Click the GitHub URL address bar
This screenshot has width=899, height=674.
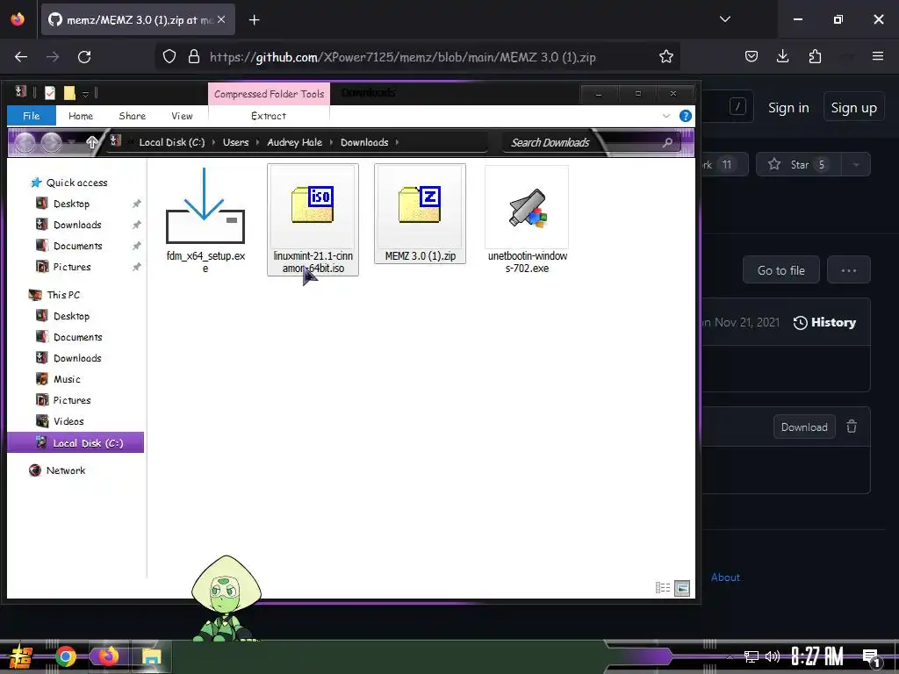402,57
